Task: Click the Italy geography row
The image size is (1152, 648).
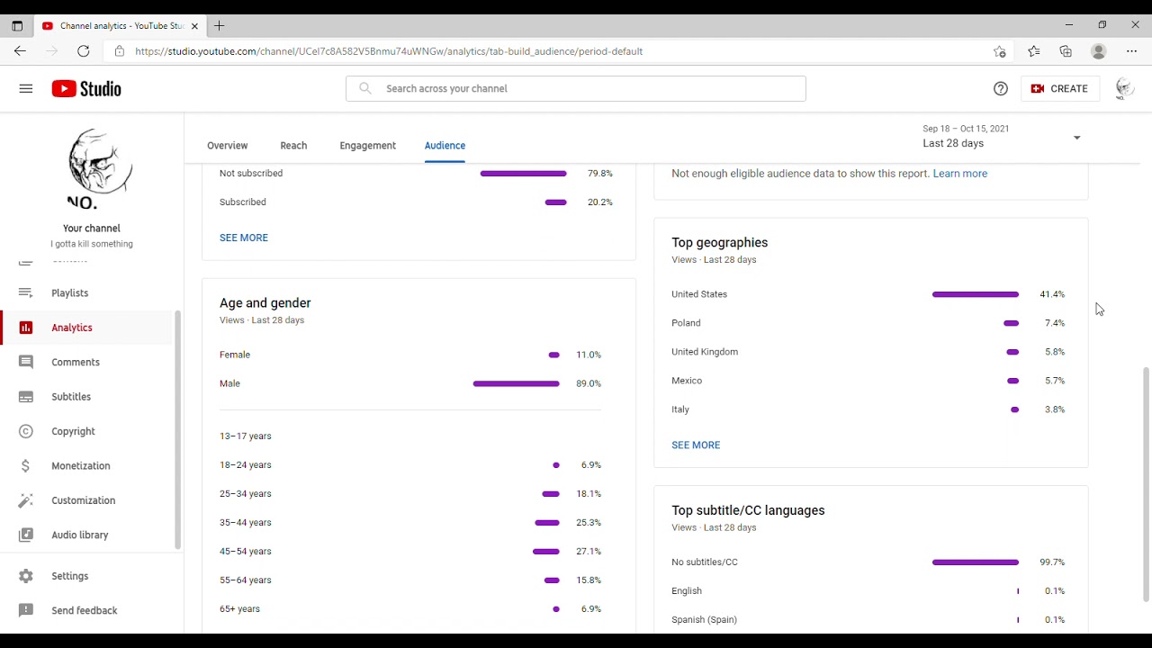Action: [x=868, y=409]
